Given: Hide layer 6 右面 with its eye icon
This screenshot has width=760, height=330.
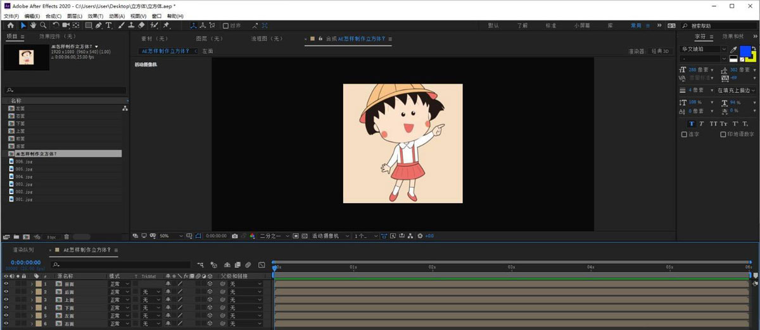Looking at the screenshot, I should tap(6, 324).
